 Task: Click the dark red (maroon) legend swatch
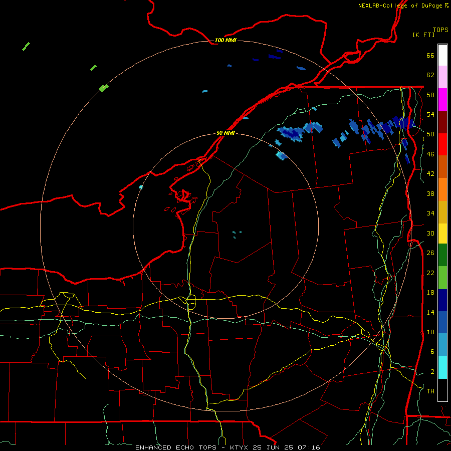442,122
